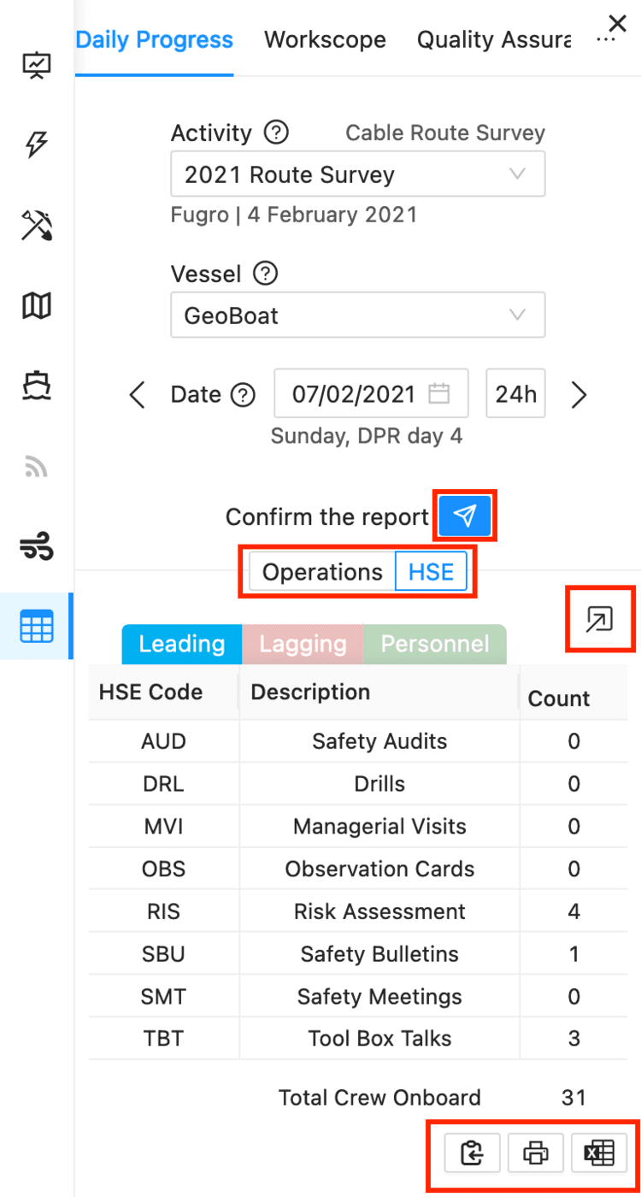Viewport: 641px width, 1197px height.
Task: Click the Fugro 4 February 2021 text
Action: pos(294,214)
